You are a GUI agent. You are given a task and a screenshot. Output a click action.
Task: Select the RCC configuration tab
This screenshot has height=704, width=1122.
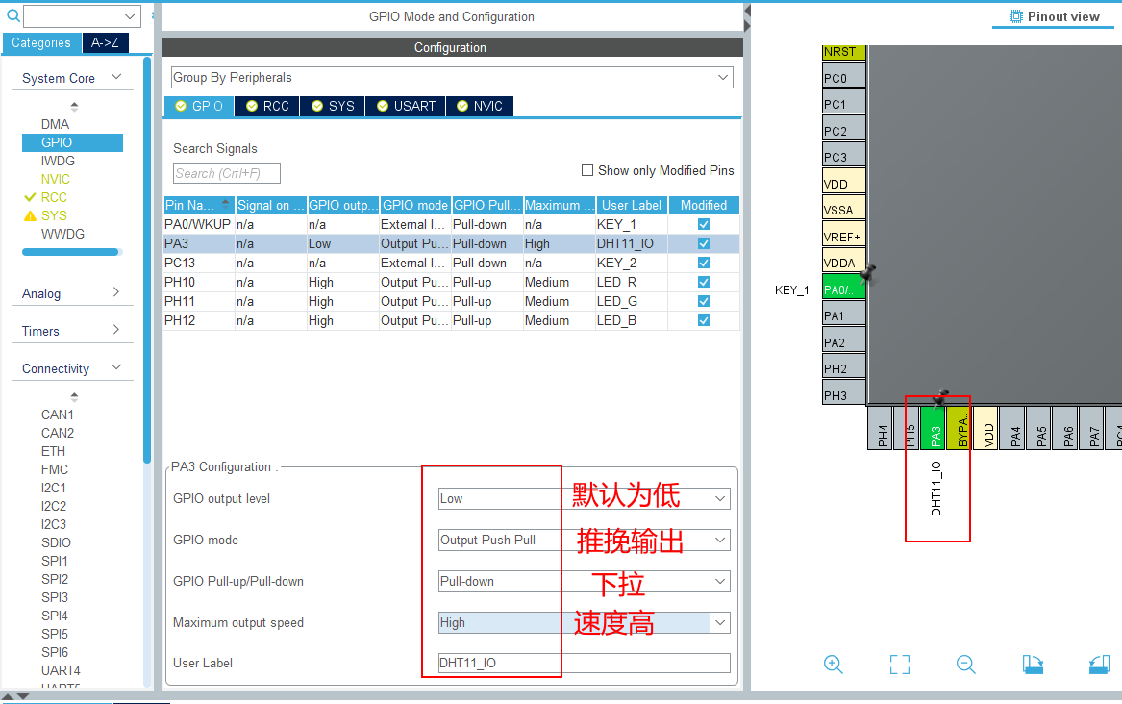click(267, 106)
